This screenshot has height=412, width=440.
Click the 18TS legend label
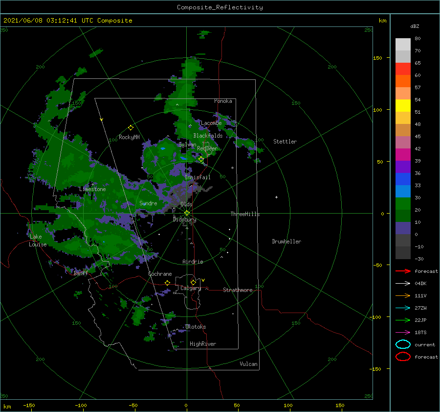pyautogui.click(x=420, y=333)
